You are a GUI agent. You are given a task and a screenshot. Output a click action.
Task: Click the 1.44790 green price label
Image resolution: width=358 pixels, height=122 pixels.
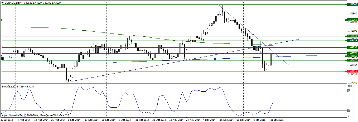coord(352,47)
